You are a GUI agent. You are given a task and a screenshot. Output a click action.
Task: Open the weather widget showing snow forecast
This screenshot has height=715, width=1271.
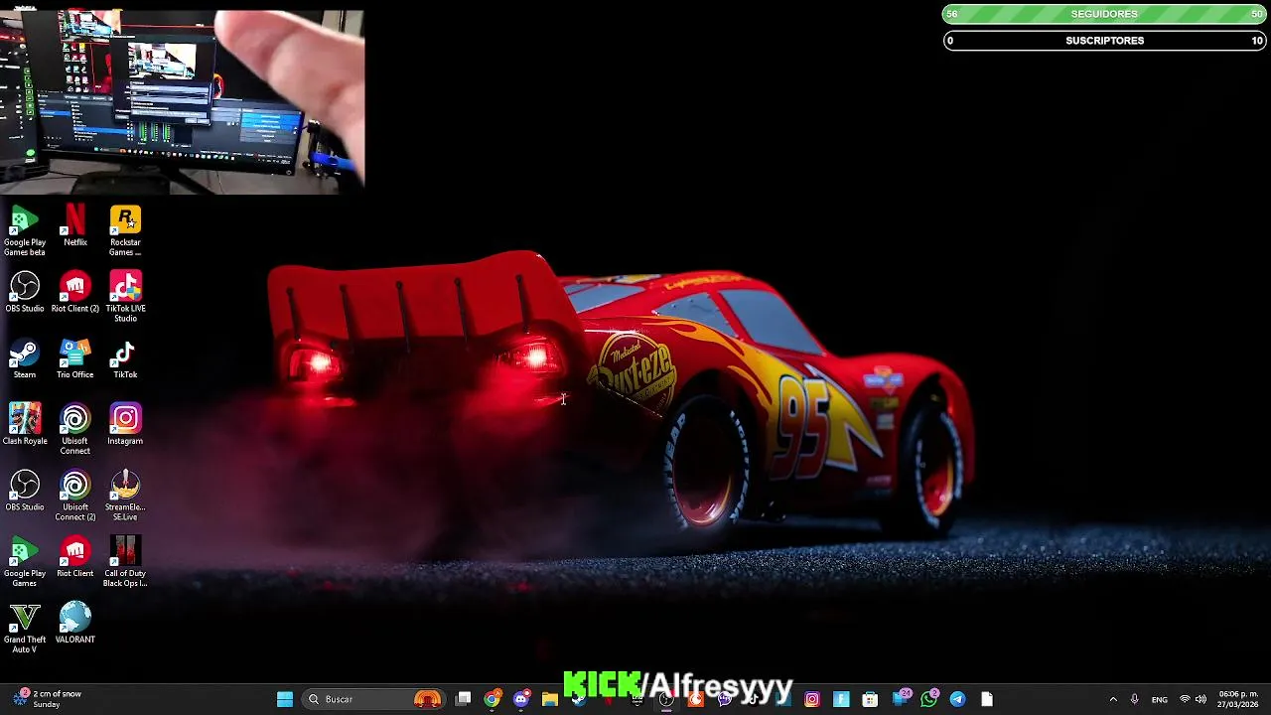(x=48, y=699)
